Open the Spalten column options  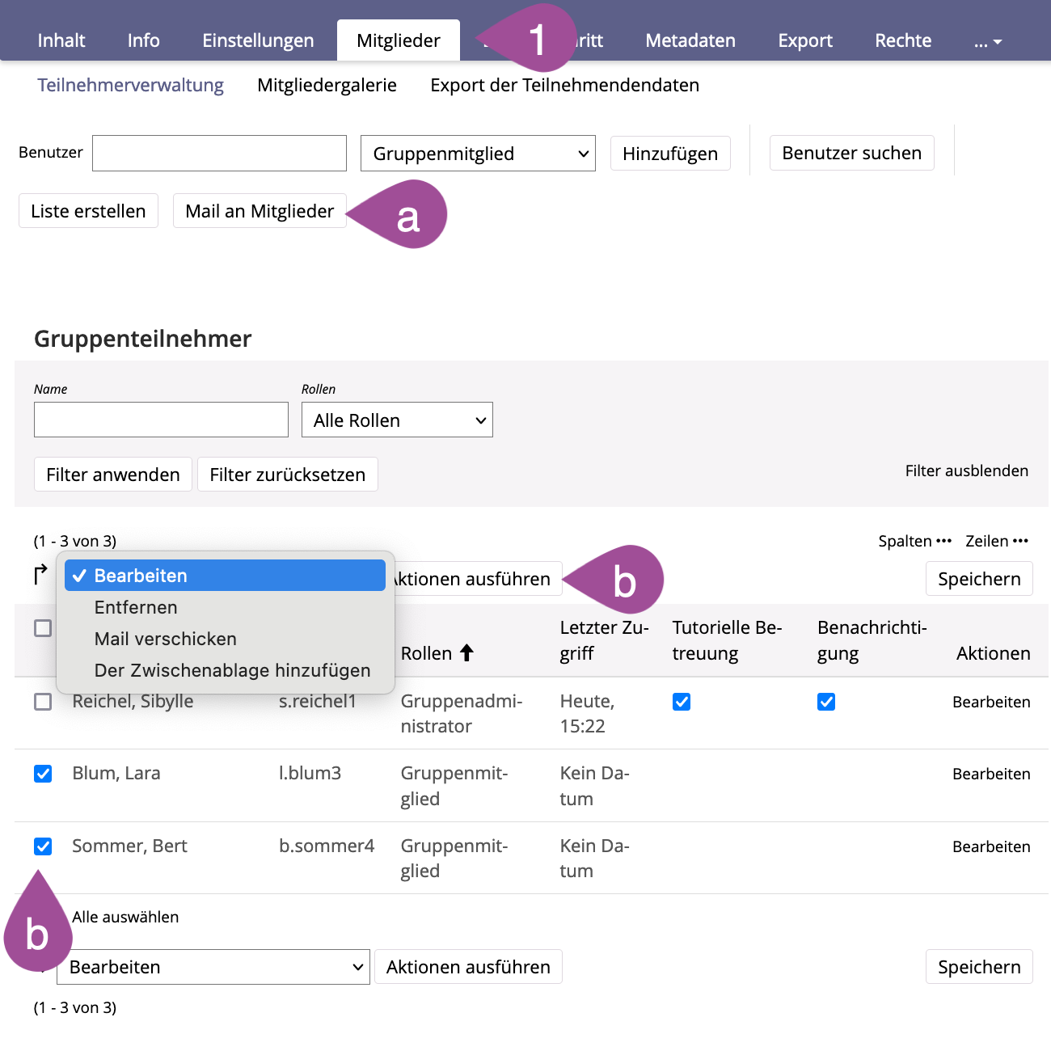[914, 541]
